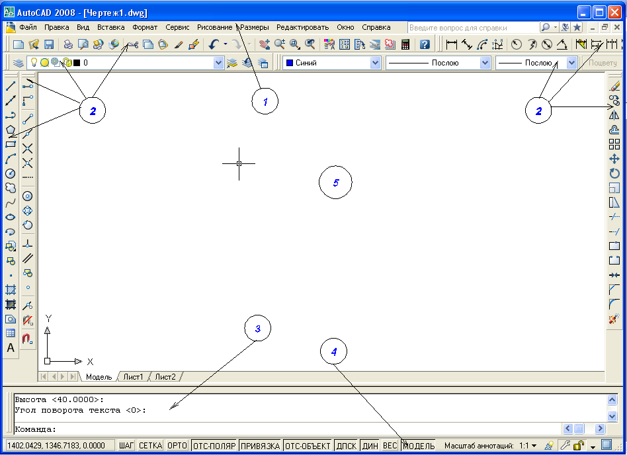Click the Erase tool in modify toolbar
This screenshot has height=455, width=627.
(614, 85)
